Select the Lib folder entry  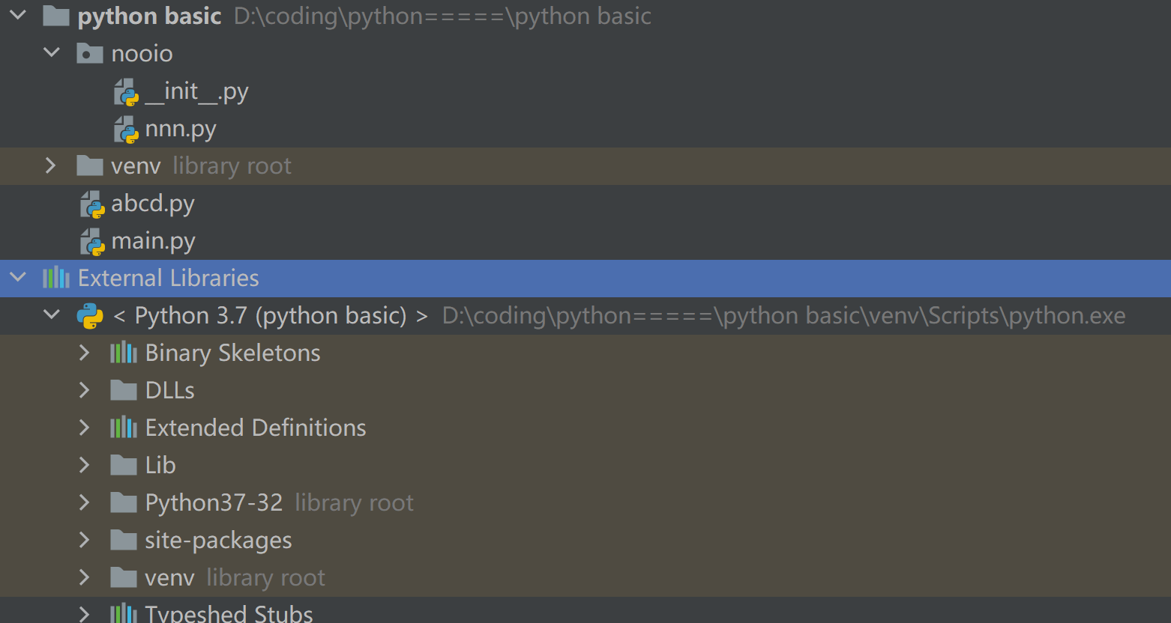pos(160,465)
